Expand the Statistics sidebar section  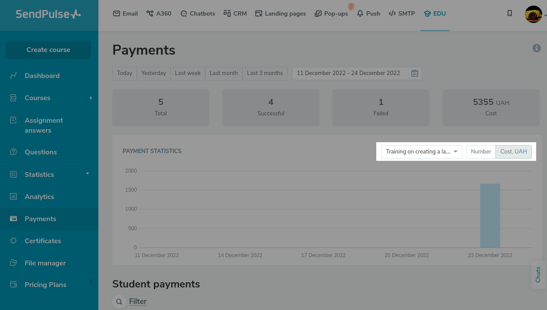88,174
